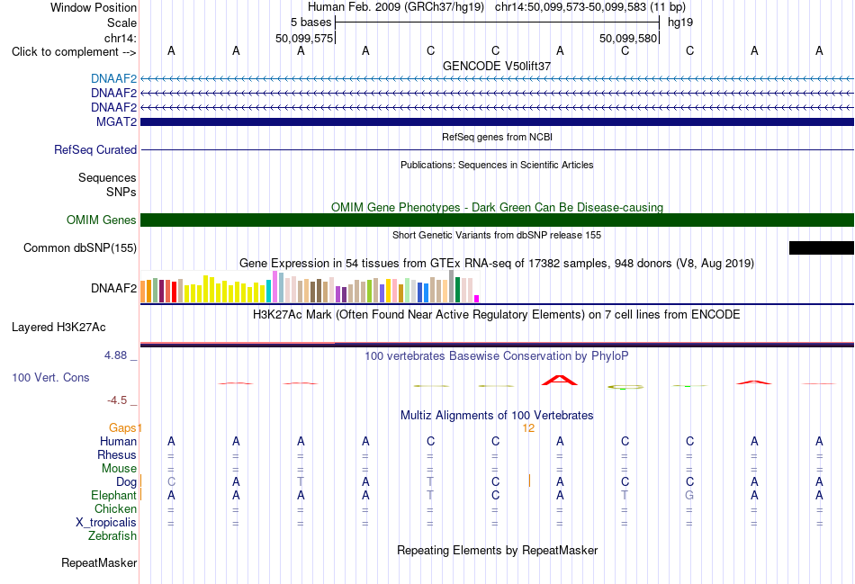This screenshot has height=584, width=855.
Task: Open the GTEx Gene Expression track title
Action: point(497,264)
